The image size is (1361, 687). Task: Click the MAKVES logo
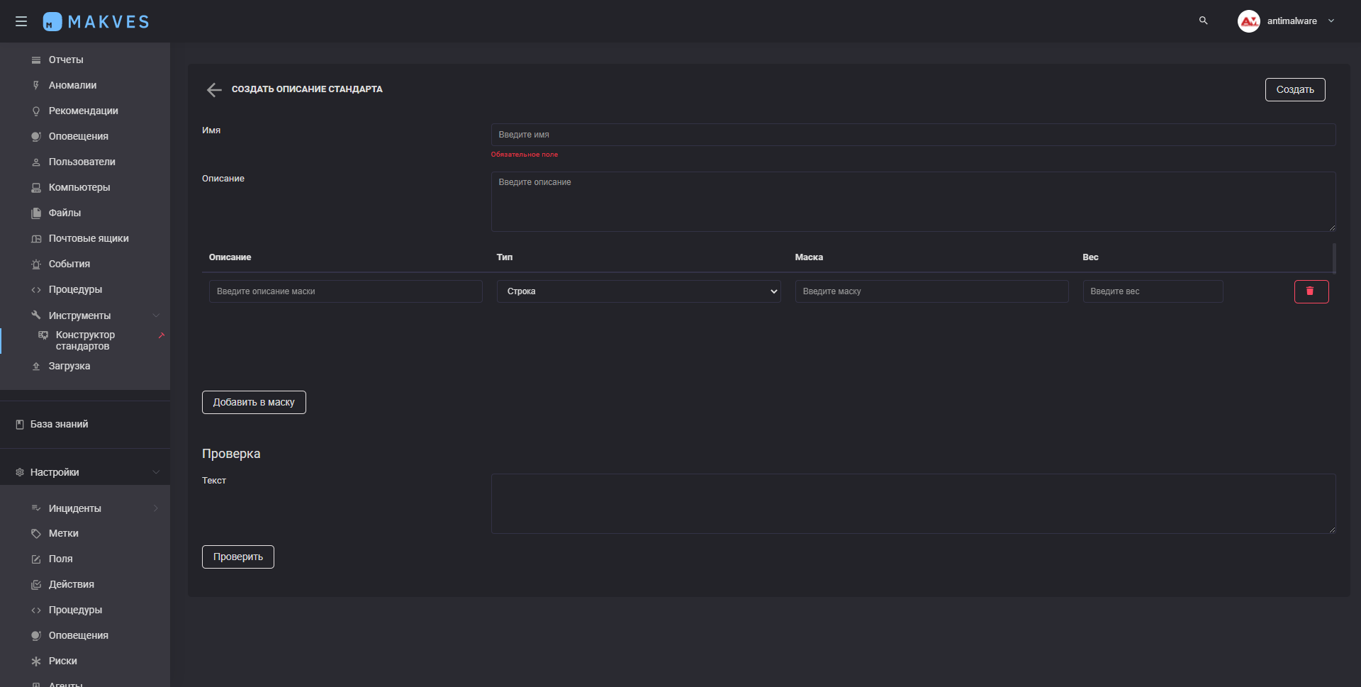96,21
